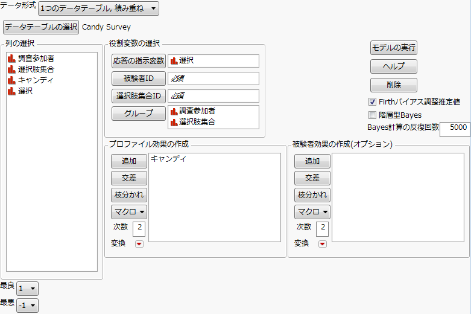Expand the 最悪 value dropdown

[x=27, y=306]
